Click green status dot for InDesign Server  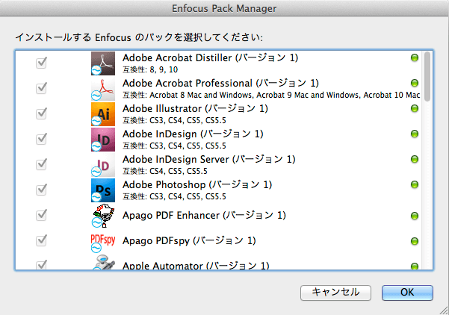[415, 159]
